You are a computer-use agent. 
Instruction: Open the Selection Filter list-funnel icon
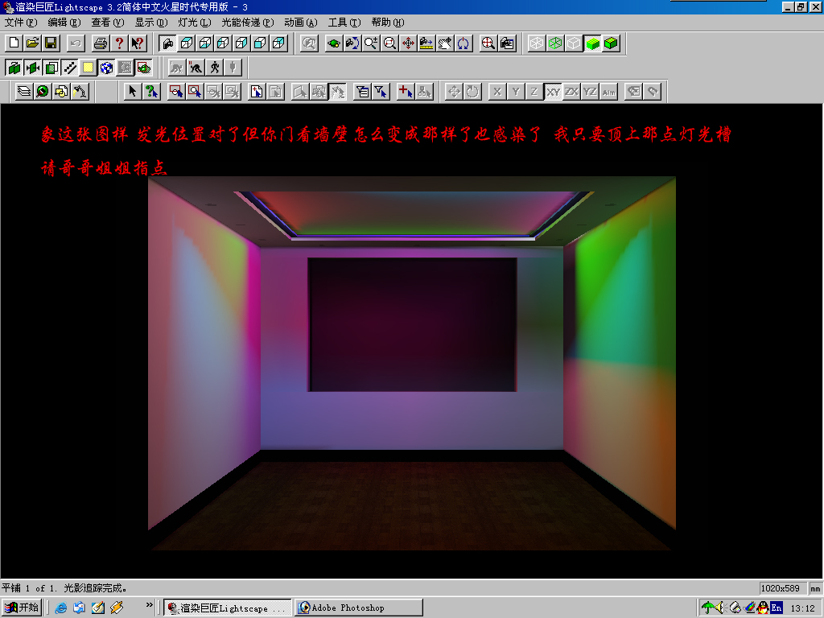[363, 92]
